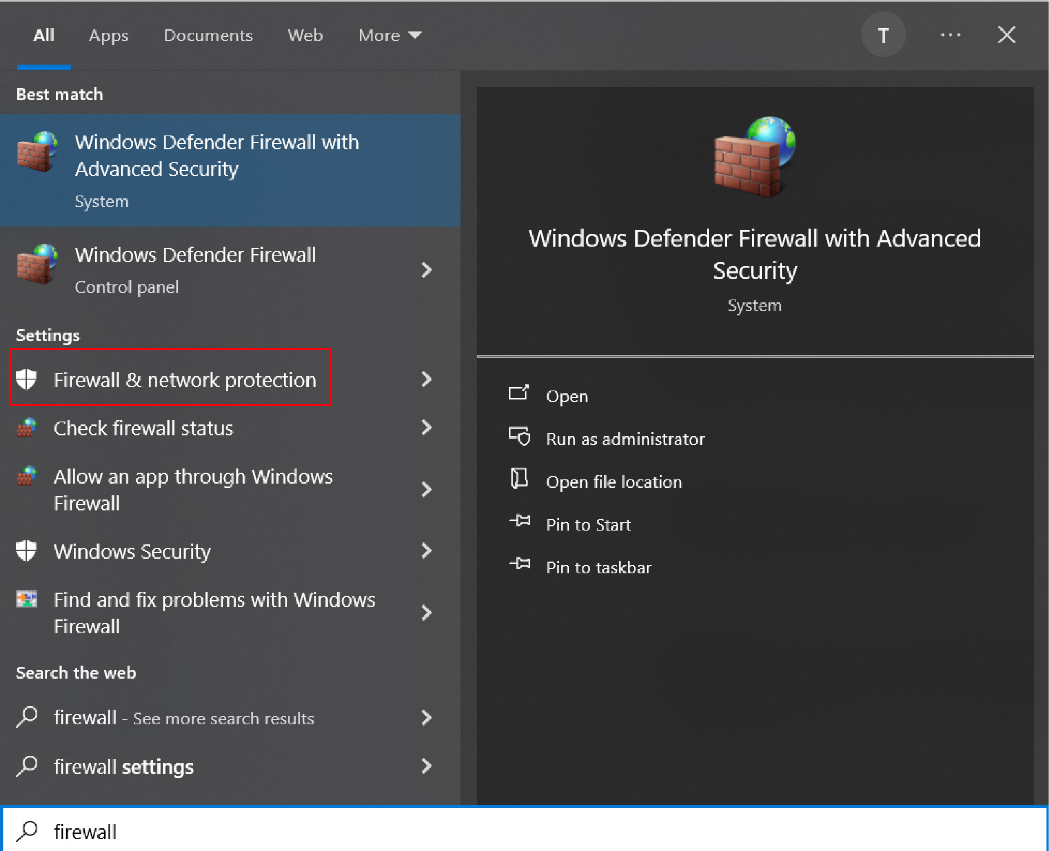Expand the More filter dropdown
Viewport: 1049px width, 851px height.
point(390,35)
